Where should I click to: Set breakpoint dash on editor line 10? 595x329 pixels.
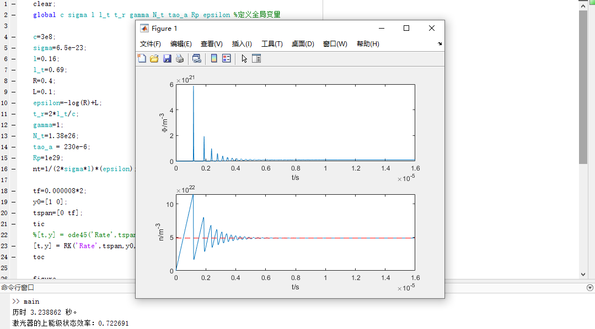[13, 103]
